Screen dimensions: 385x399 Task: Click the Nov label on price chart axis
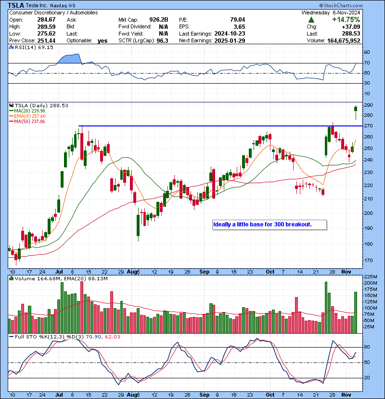pos(346,272)
